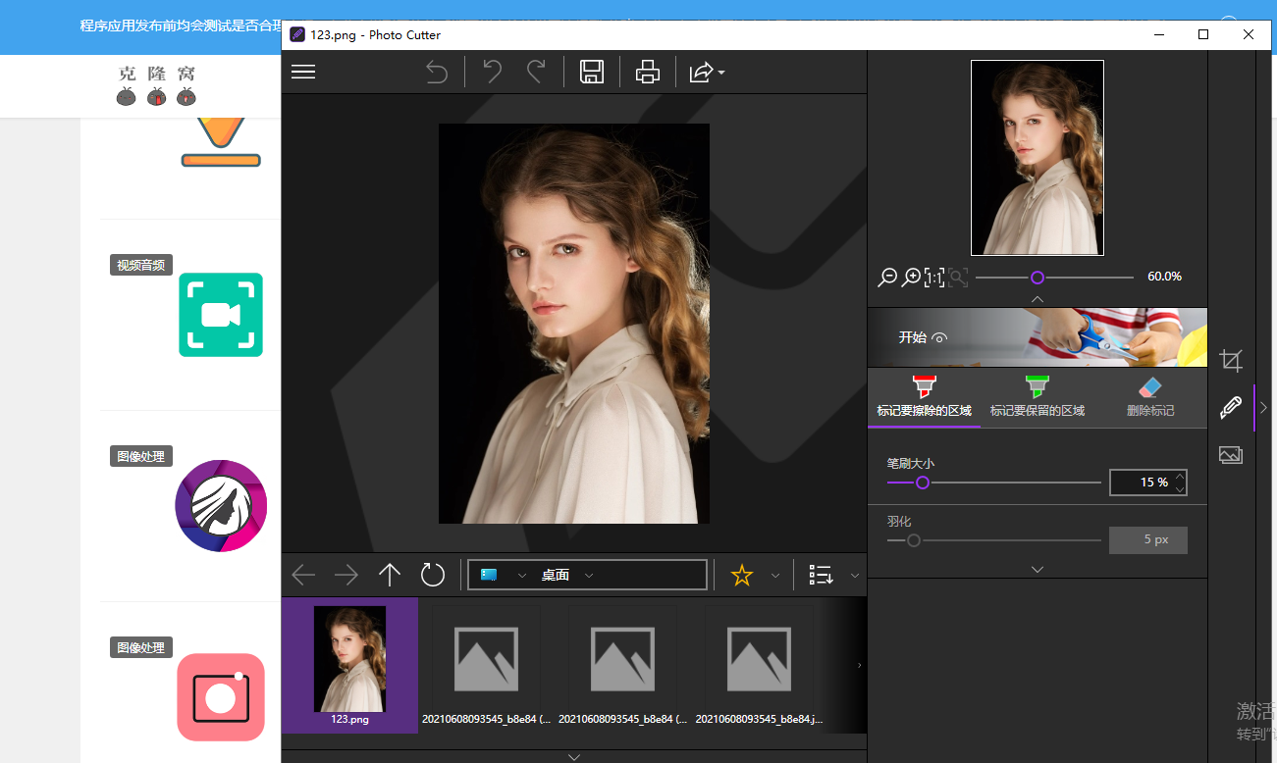
Task: Open the purple woman silhouette app icon
Action: tap(221, 505)
